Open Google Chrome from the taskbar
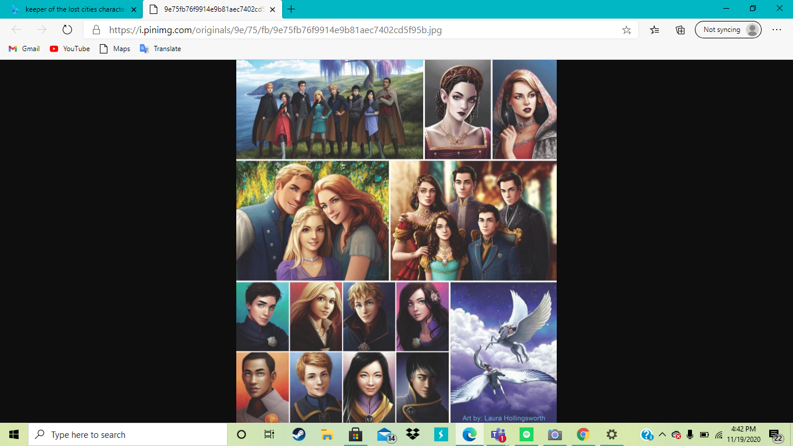The height and width of the screenshot is (446, 793). (x=583, y=434)
